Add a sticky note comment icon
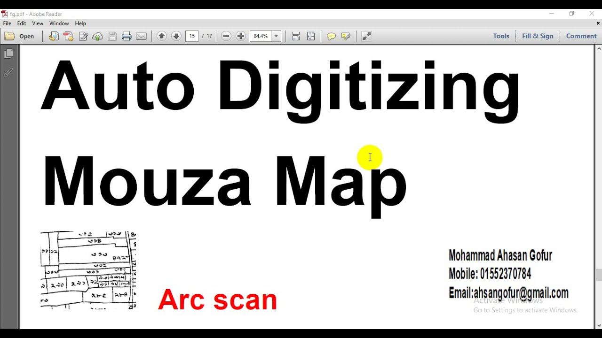602x338 pixels. [331, 36]
